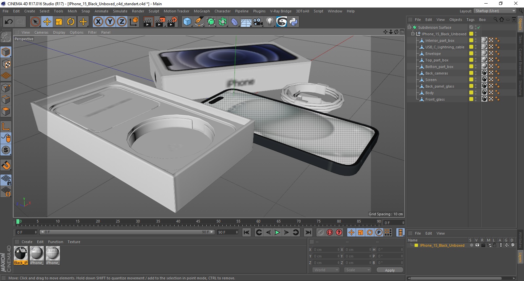The height and width of the screenshot is (281, 524).
Task: Go to start of animation
Action: (x=247, y=232)
